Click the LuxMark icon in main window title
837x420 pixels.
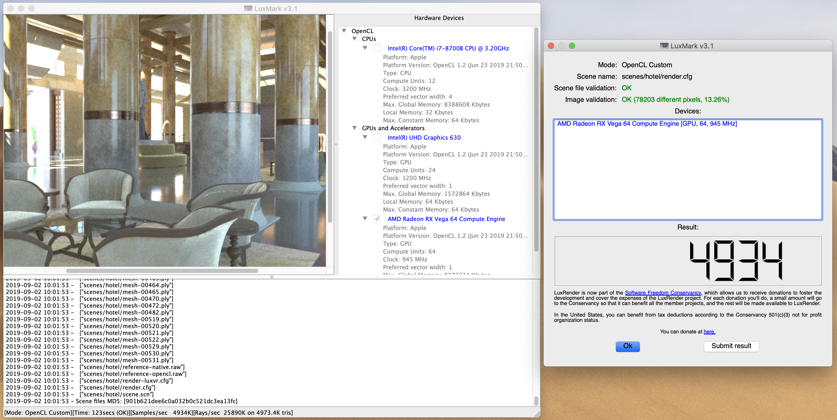(248, 8)
